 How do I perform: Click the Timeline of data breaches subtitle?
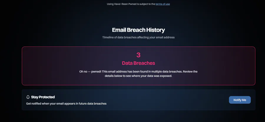click(x=138, y=37)
